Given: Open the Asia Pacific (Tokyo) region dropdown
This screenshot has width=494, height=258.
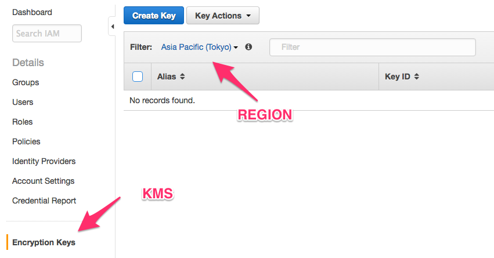Looking at the screenshot, I should click(200, 47).
